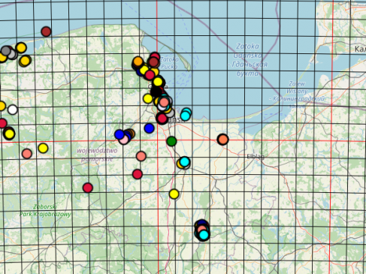
Task: Select the salmon marker east of the województwo pomorskie label
Action: 141,156
